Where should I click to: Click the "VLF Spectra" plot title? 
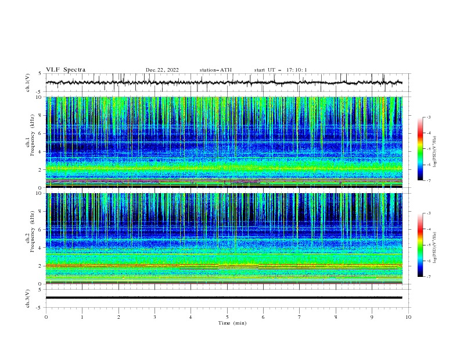point(66,70)
